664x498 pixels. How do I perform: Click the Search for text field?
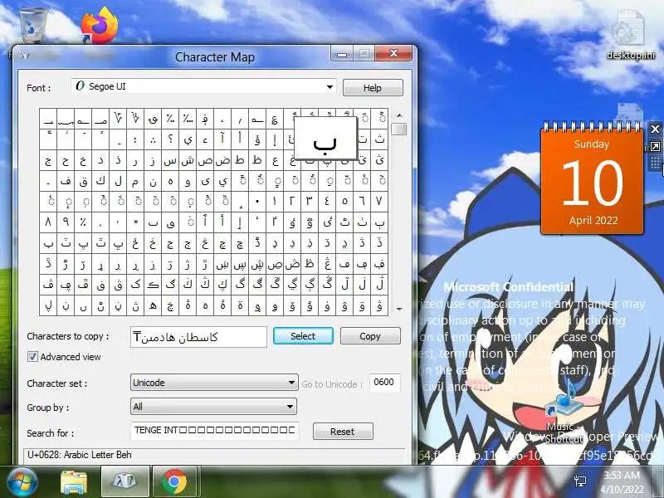click(215, 431)
